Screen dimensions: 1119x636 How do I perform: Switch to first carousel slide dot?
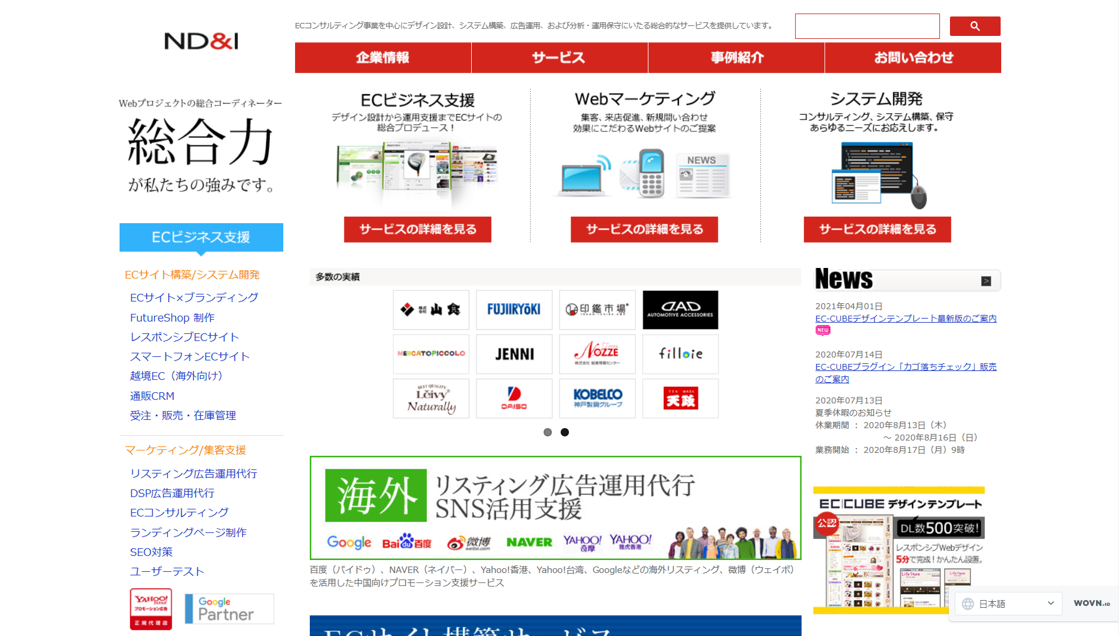click(548, 432)
